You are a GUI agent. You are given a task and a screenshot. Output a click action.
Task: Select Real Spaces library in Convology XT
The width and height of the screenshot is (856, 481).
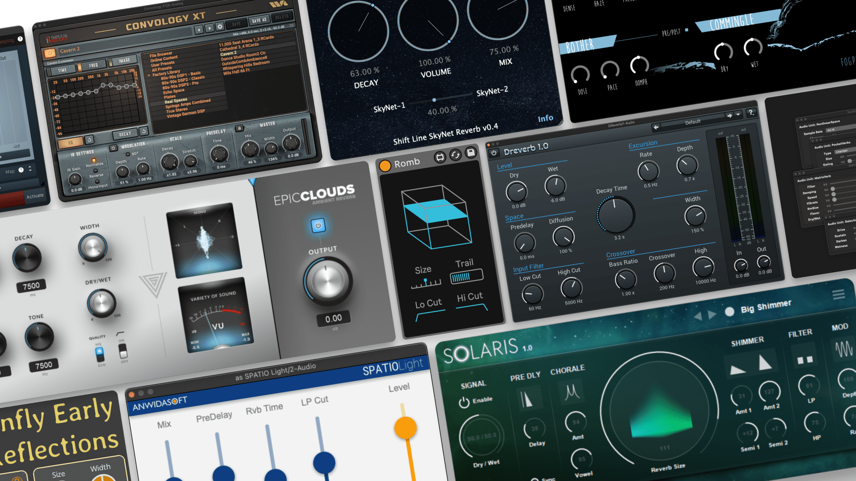tap(176, 101)
